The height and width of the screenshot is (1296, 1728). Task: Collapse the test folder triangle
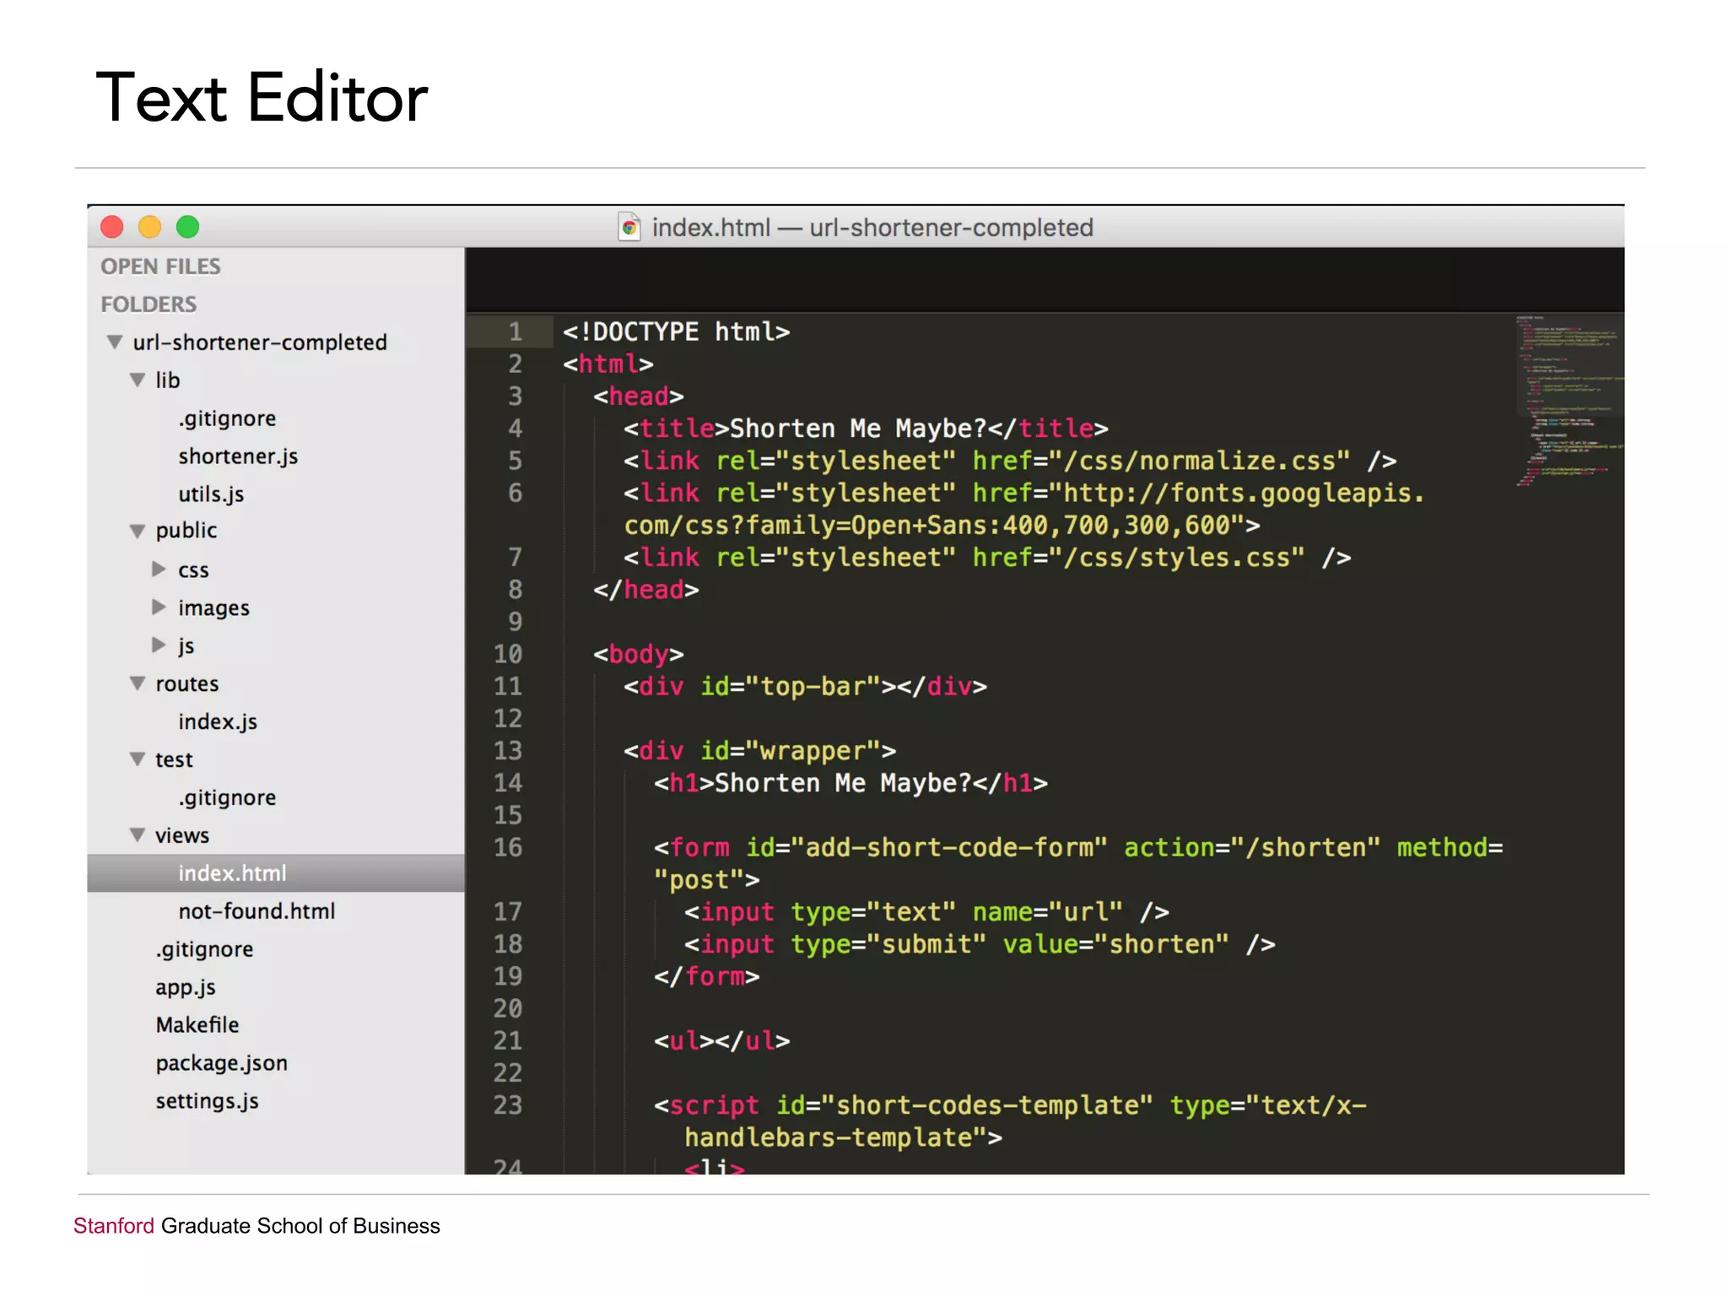[138, 759]
